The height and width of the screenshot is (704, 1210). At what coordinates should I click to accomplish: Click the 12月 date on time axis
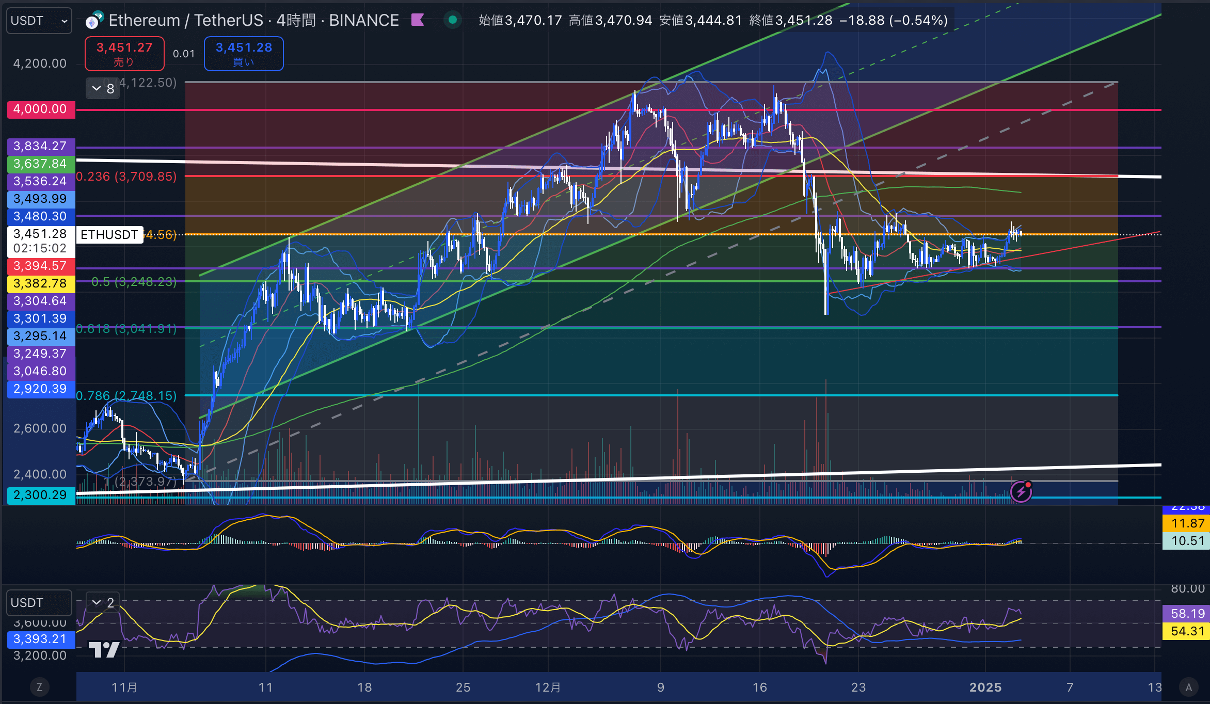(x=548, y=687)
